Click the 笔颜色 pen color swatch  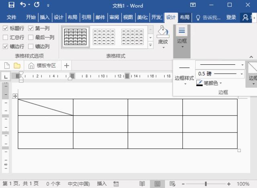[x=200, y=83]
